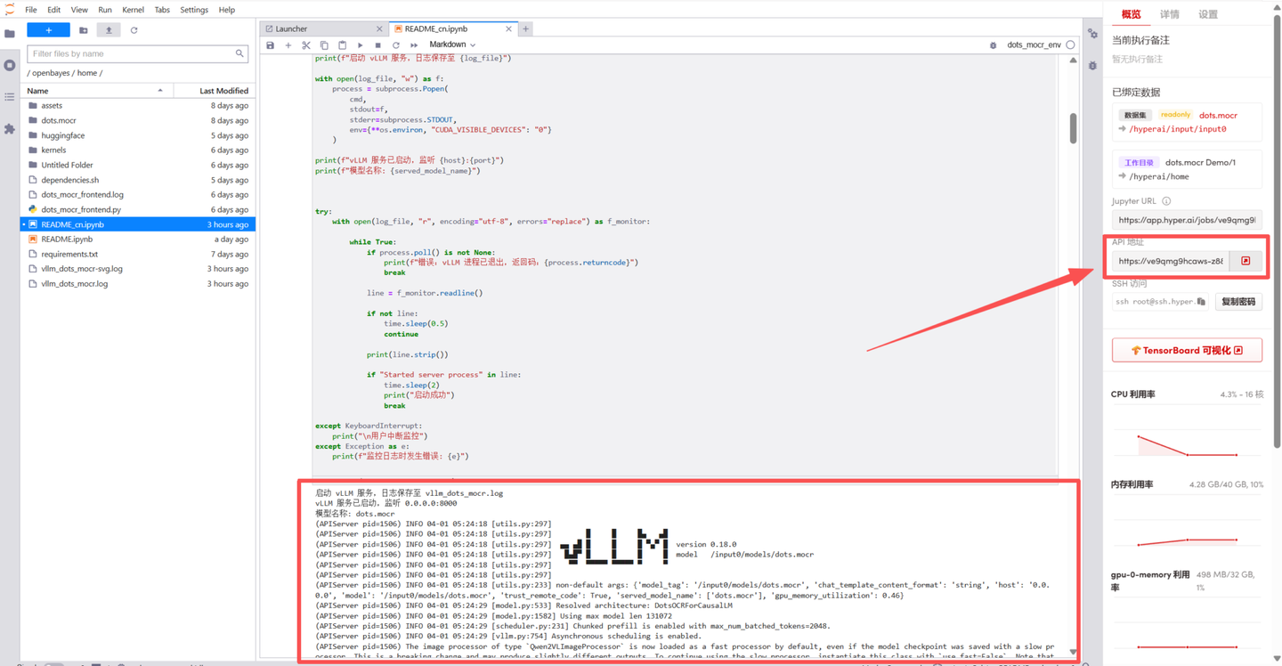
Task: Open the API address link icon
Action: point(1245,261)
